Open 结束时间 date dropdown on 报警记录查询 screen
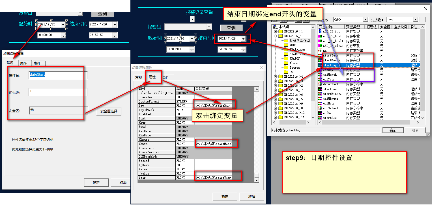Viewport: 432px width, 205px height. (x=243, y=39)
